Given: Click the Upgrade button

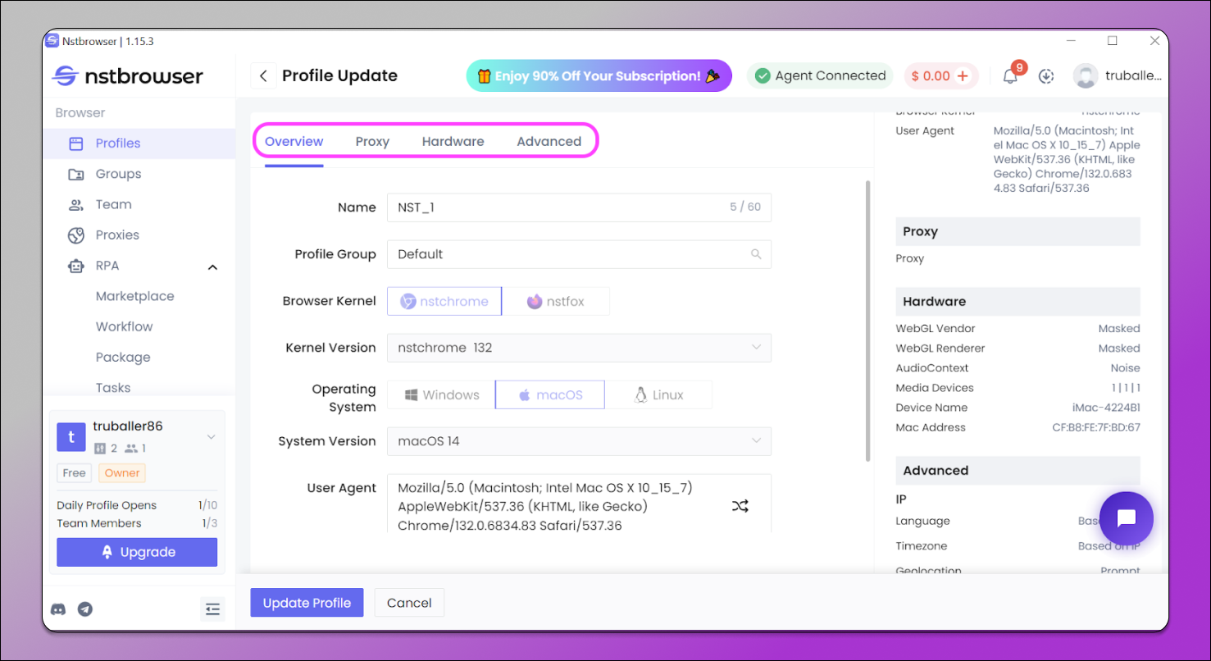Looking at the screenshot, I should (x=137, y=552).
